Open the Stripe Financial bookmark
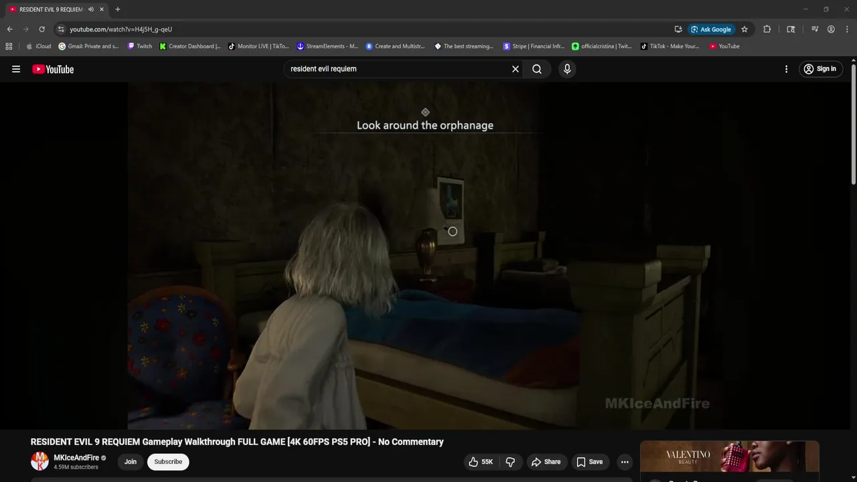This screenshot has height=482, width=857. pos(534,46)
